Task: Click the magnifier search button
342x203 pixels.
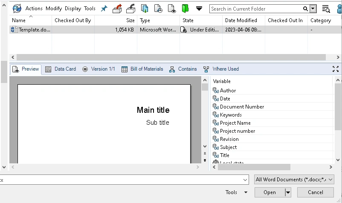Action: (x=305, y=9)
